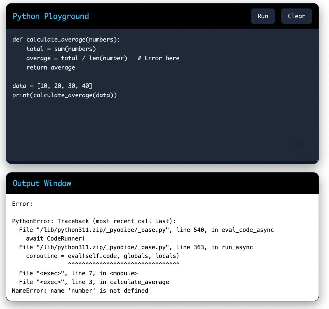The height and width of the screenshot is (309, 329).
Task: Click the traceback line mentioning run_async
Action: tap(136, 247)
